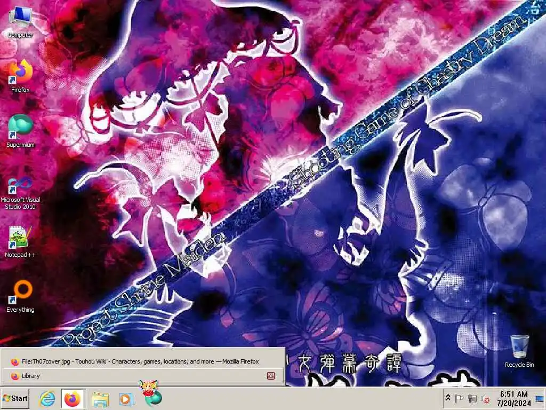Open Windows Media Player from the taskbar
The width and height of the screenshot is (546, 410).
(x=126, y=399)
